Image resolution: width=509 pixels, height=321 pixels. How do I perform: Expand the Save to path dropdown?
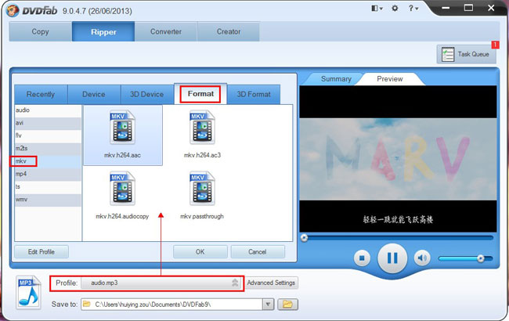coord(268,304)
